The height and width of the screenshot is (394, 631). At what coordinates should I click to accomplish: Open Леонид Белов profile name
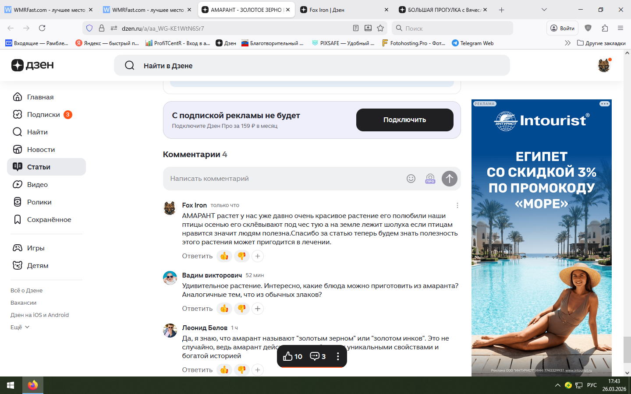(x=205, y=328)
